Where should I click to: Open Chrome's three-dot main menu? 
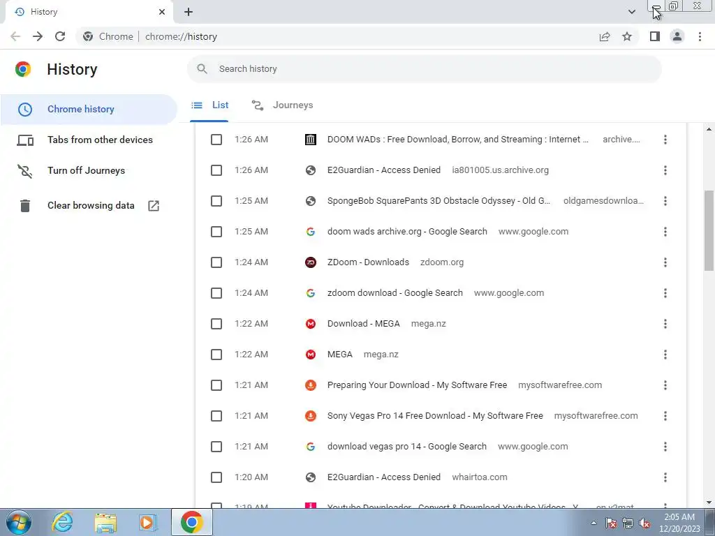700,36
